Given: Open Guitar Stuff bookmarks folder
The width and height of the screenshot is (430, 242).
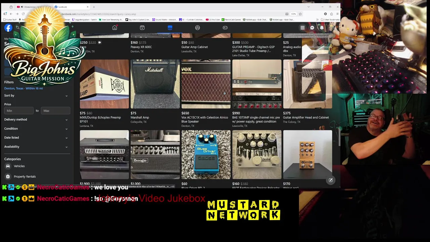Looking at the screenshot, I should click(10, 19).
